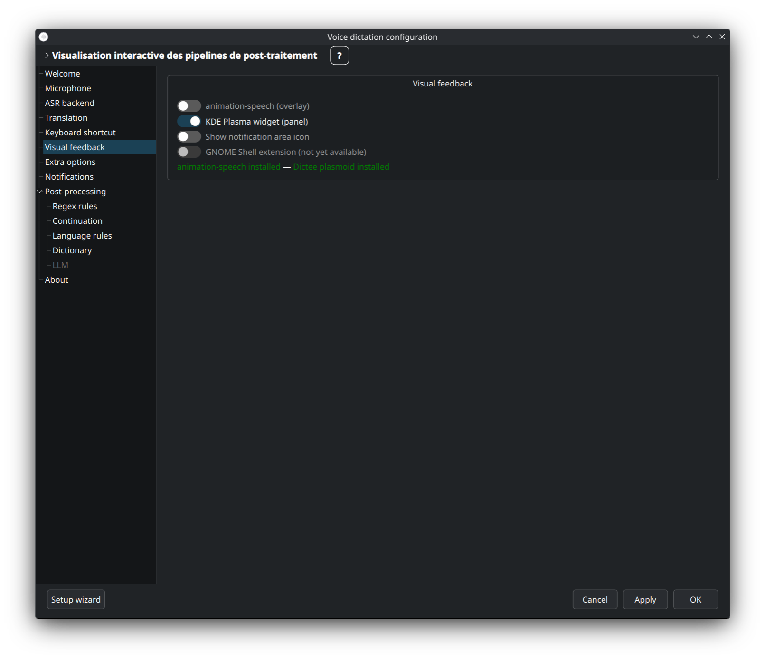Click the dictation app icon in title bar
The image size is (765, 661).
[x=44, y=37]
